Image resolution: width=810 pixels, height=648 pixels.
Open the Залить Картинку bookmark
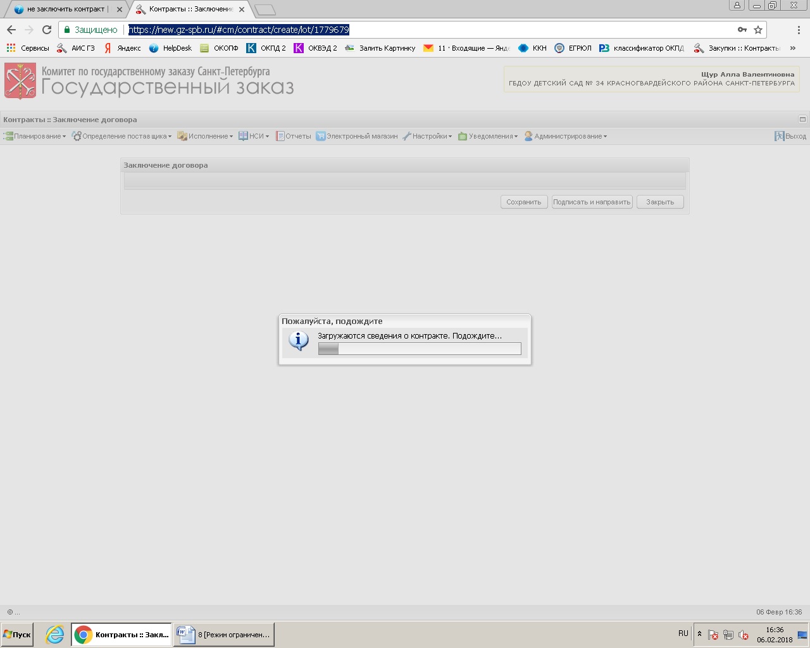click(380, 48)
